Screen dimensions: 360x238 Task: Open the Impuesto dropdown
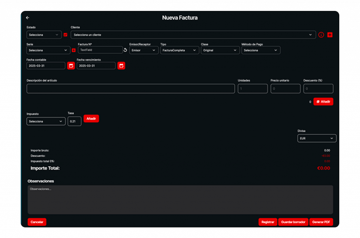(46, 121)
